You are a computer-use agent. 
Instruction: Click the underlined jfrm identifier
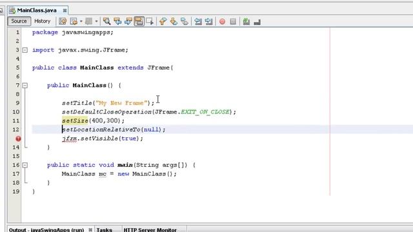pos(69,139)
